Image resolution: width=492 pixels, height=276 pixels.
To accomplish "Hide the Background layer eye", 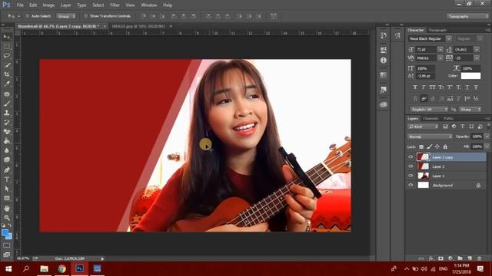I will click(x=411, y=186).
